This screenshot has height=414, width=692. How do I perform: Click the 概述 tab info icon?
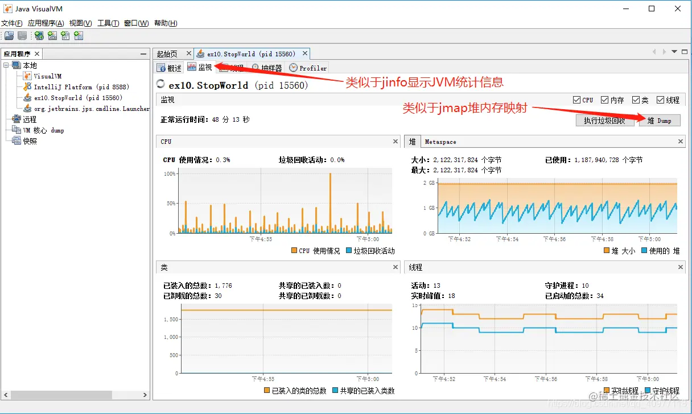tap(161, 68)
